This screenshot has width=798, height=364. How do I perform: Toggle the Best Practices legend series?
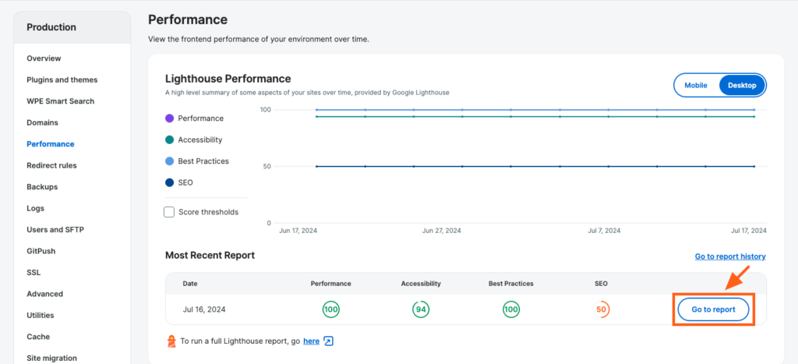203,161
